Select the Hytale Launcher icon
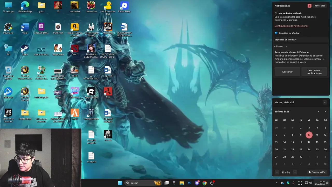The height and width of the screenshot is (187, 332). [91, 114]
